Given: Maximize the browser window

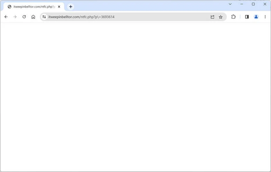Looking at the screenshot, I should [x=253, y=4].
